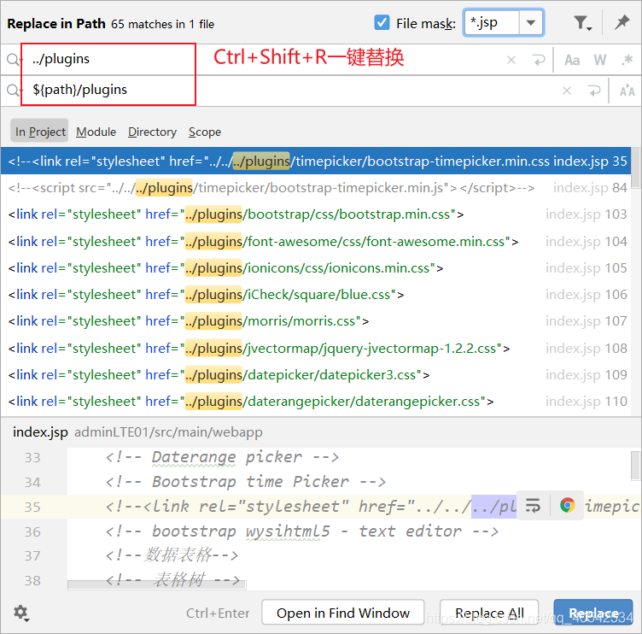Select the Scope tab
The image size is (642, 634).
click(x=204, y=132)
